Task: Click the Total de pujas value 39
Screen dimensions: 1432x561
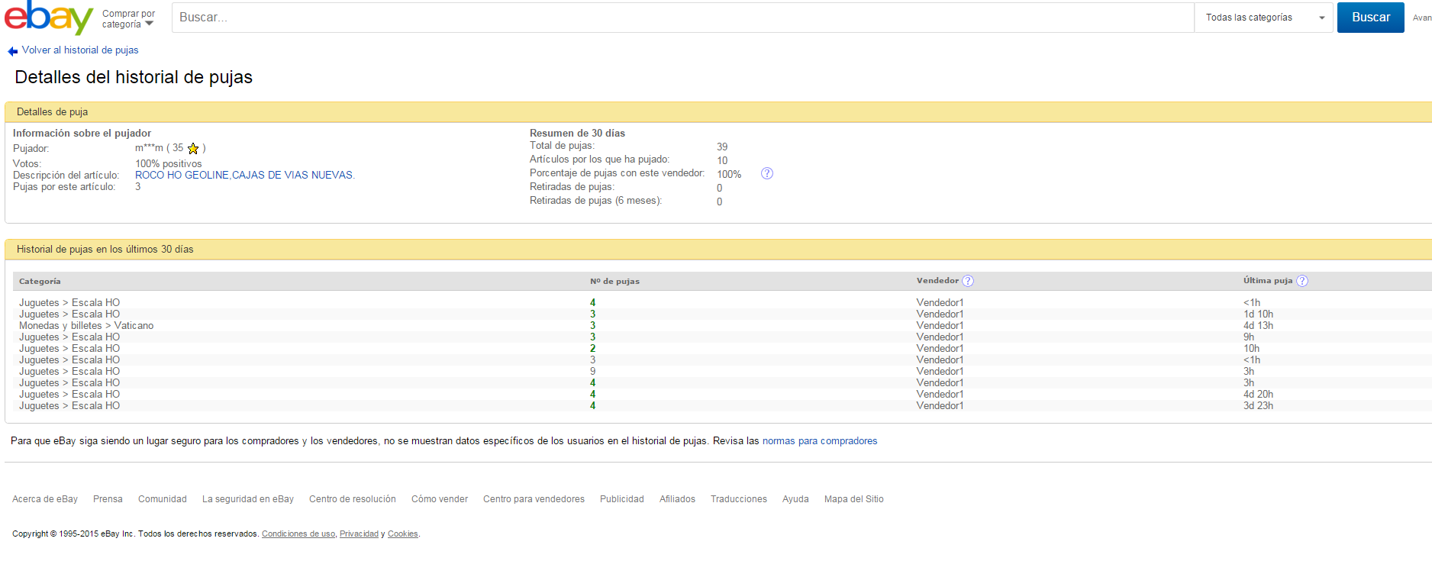Action: click(x=722, y=147)
